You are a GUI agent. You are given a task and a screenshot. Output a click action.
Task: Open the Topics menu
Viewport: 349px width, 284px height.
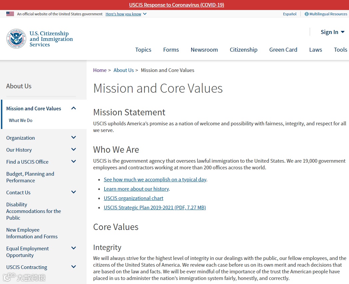(143, 50)
